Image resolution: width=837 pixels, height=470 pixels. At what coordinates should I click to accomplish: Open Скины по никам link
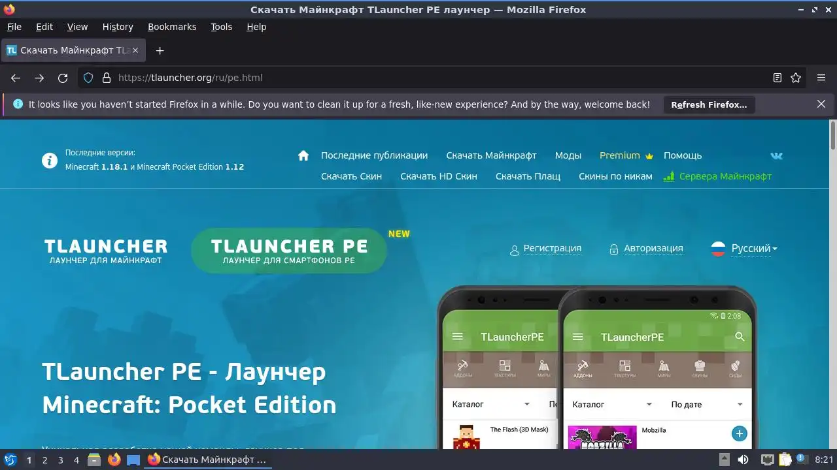(x=615, y=176)
